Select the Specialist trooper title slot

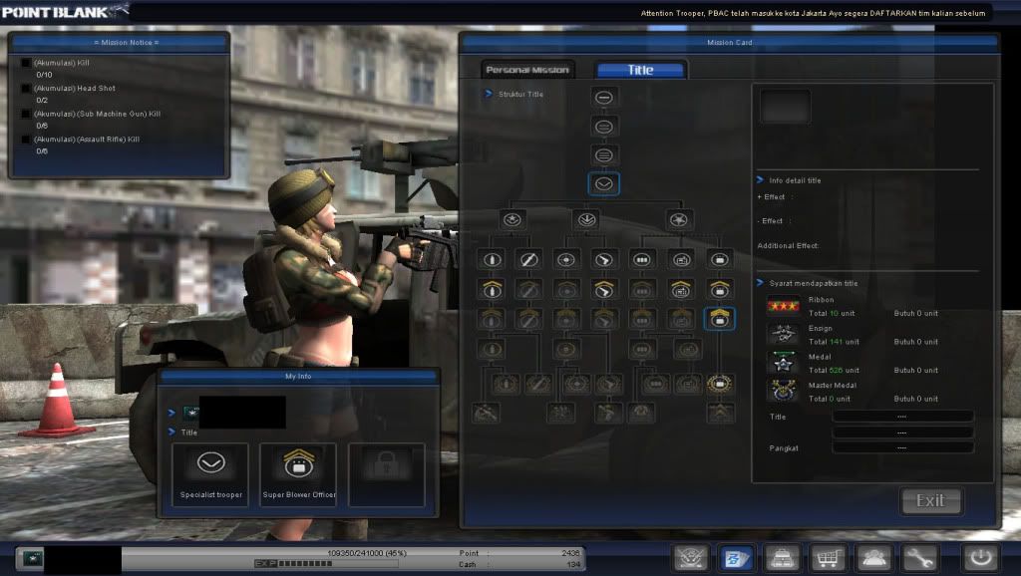(211, 474)
